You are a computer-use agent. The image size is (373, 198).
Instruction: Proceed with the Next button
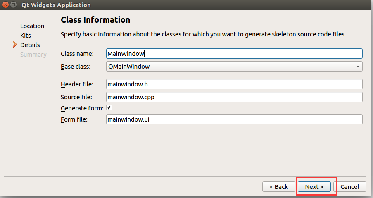(314, 187)
